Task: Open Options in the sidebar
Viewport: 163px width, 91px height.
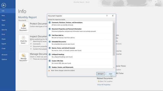Action: pos(8,59)
